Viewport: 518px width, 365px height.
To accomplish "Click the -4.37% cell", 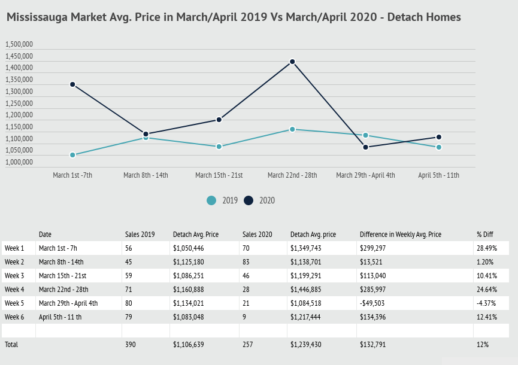I will (487, 303).
